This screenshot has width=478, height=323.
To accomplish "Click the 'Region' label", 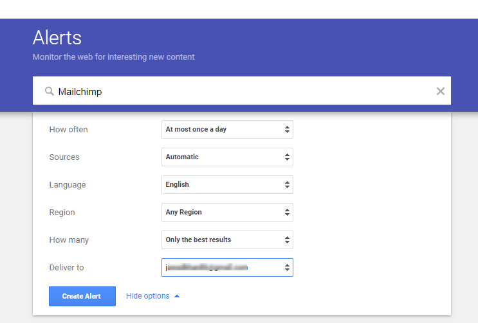I will click(62, 212).
